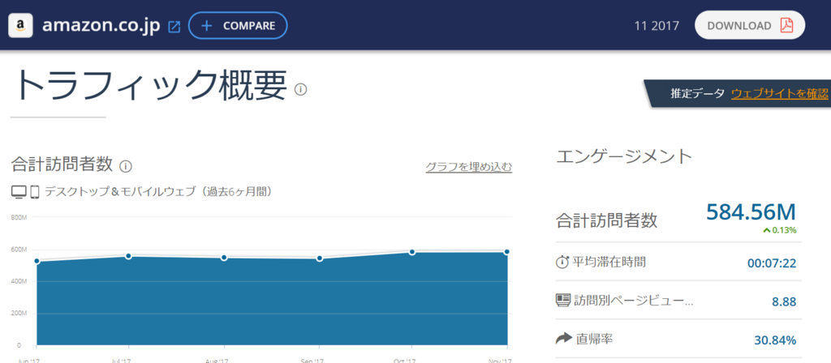Viewport: 831px width, 363px height.
Task: Select the Jun '17 data point
Action: 37,261
